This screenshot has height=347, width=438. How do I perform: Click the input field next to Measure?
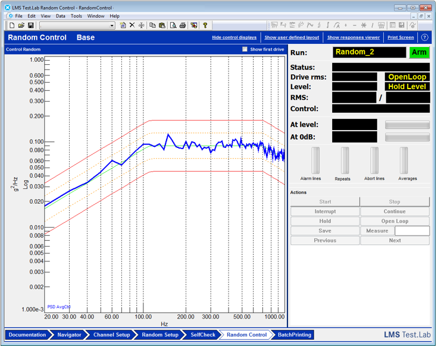412,231
